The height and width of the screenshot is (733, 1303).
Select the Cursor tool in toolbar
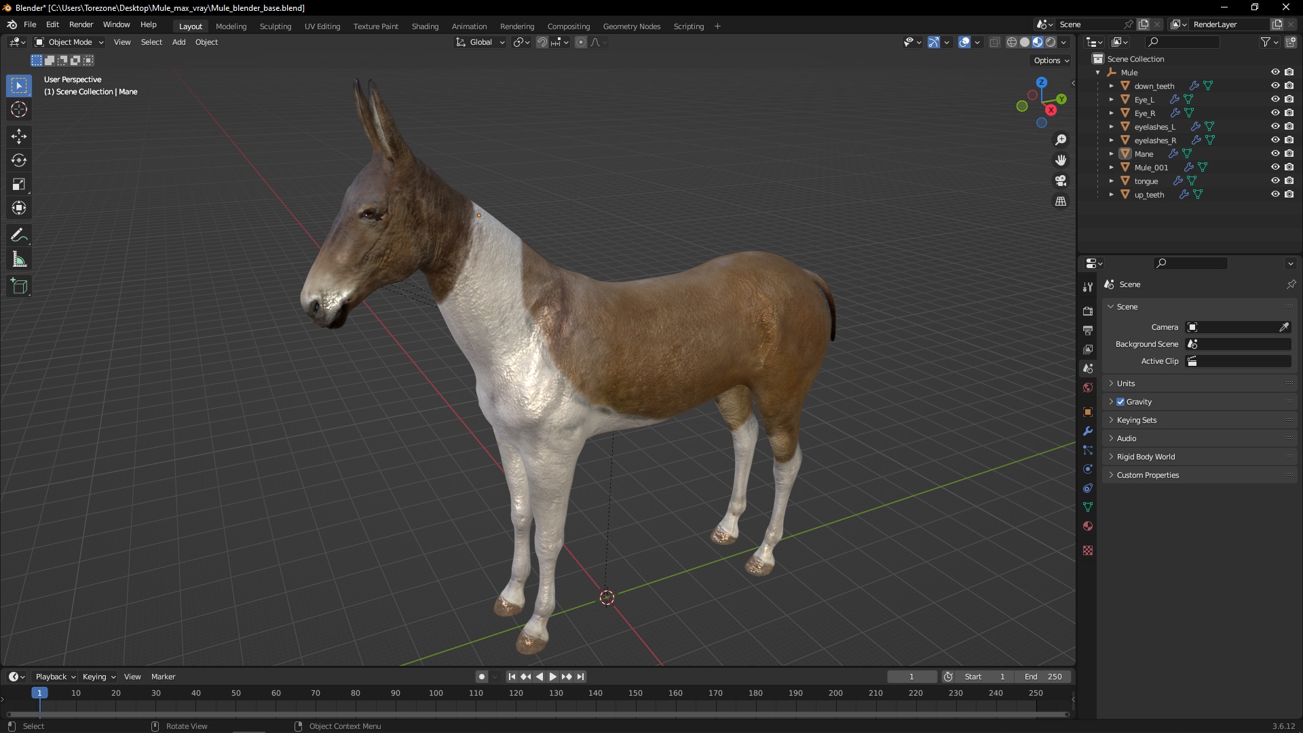tap(19, 109)
